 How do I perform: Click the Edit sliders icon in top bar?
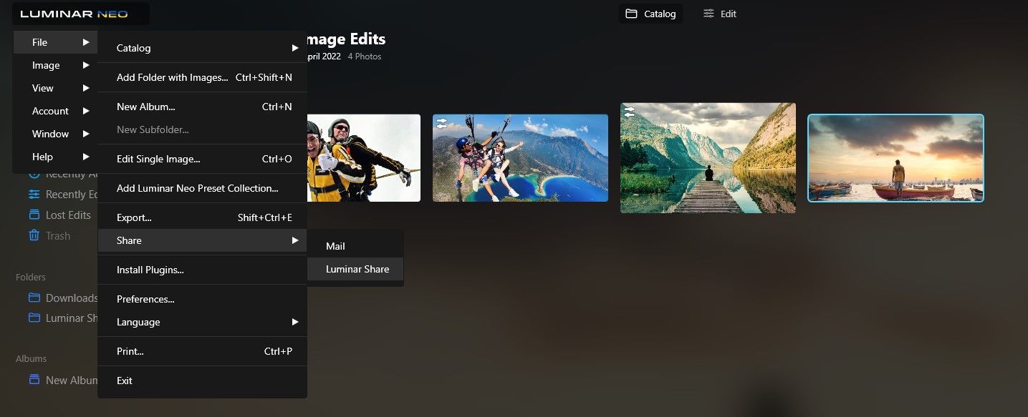tap(708, 14)
